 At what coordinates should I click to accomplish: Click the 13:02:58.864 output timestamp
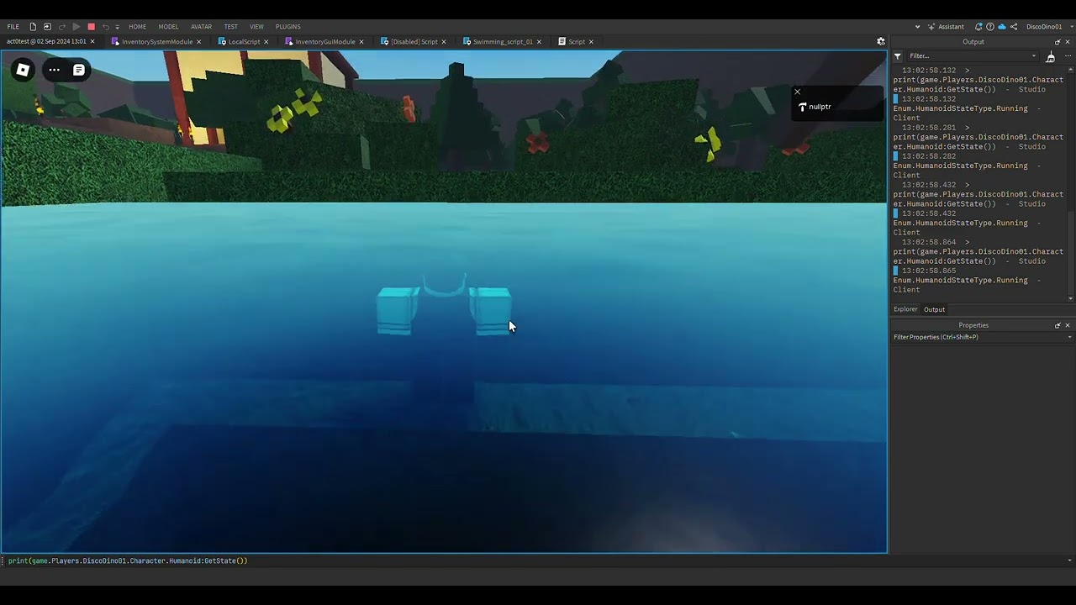[929, 242]
